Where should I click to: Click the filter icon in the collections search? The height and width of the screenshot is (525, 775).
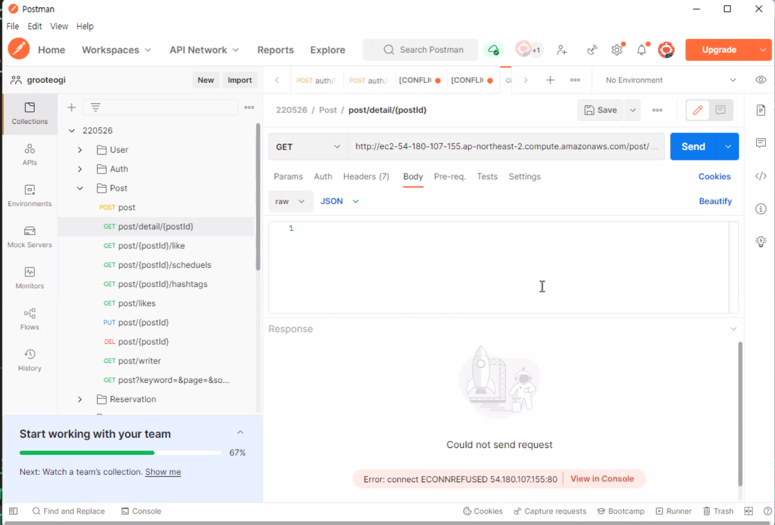[95, 107]
